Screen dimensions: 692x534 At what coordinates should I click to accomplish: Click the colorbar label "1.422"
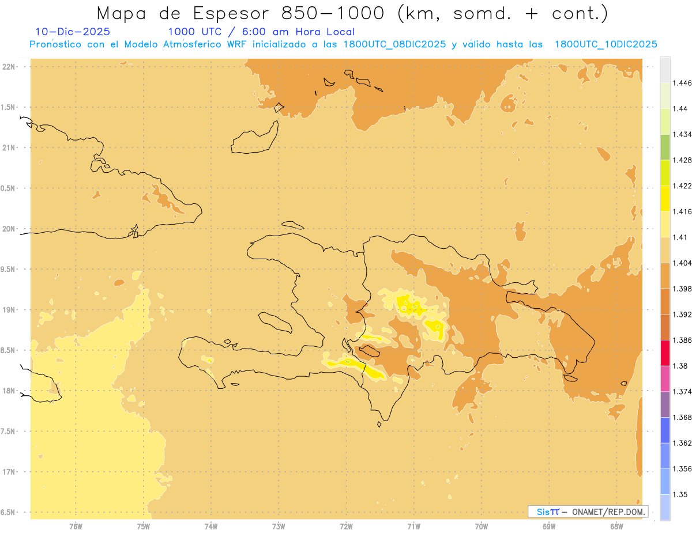pyautogui.click(x=682, y=185)
